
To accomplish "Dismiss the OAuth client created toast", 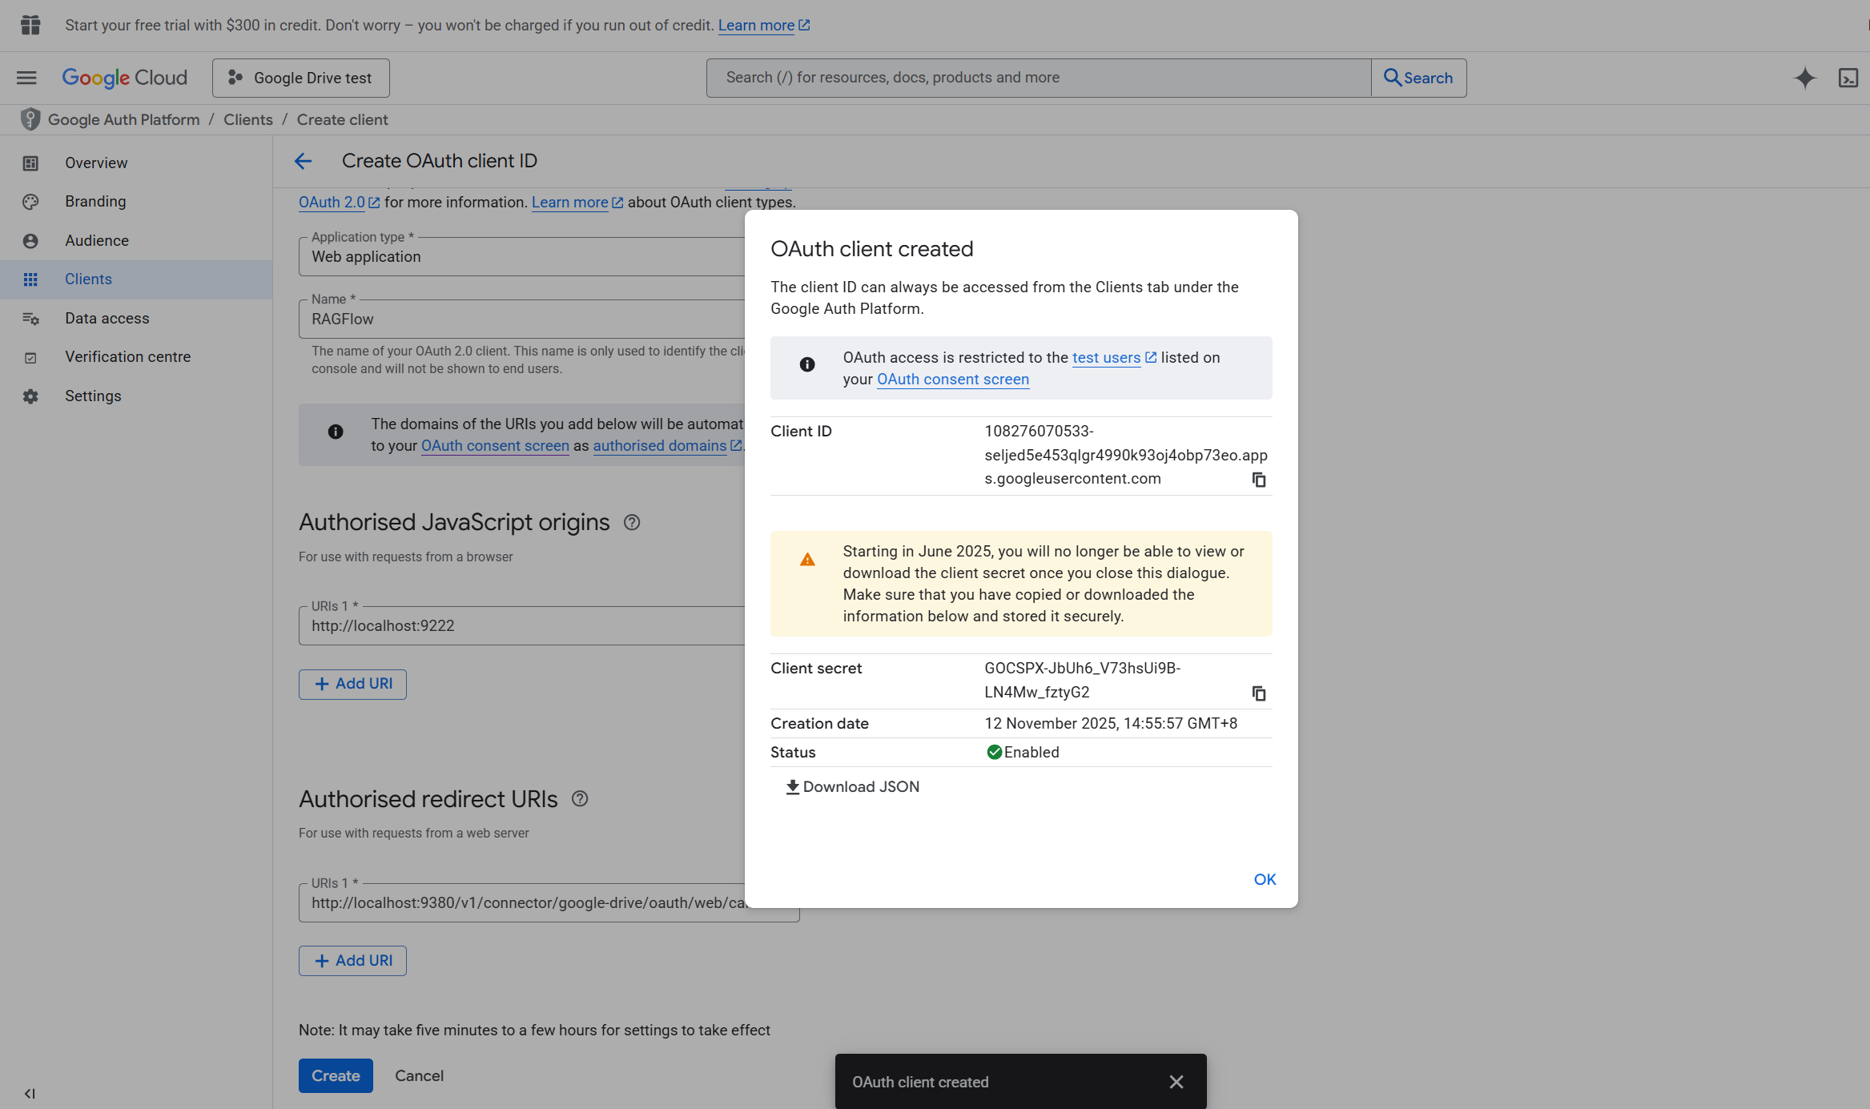I will [1176, 1082].
